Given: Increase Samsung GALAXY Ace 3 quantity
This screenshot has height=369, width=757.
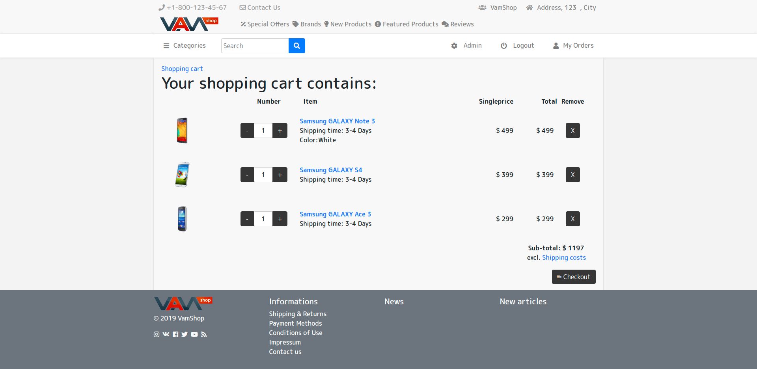Looking at the screenshot, I should (x=280, y=219).
